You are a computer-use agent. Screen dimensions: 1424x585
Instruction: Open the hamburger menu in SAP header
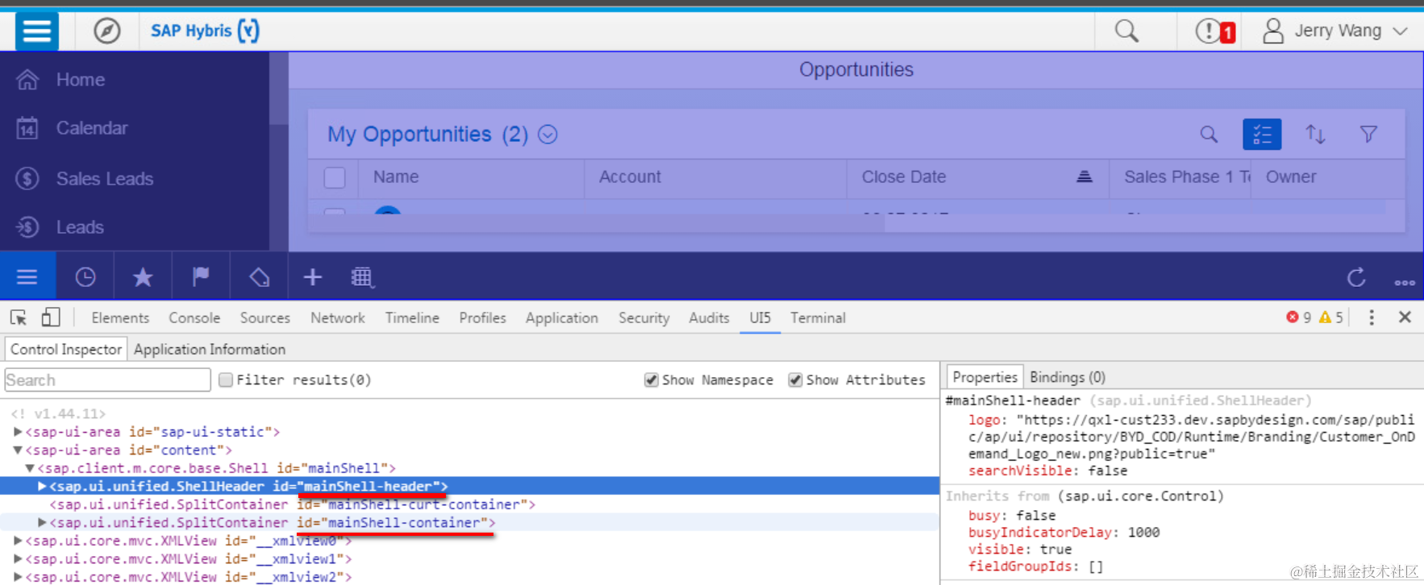click(37, 31)
